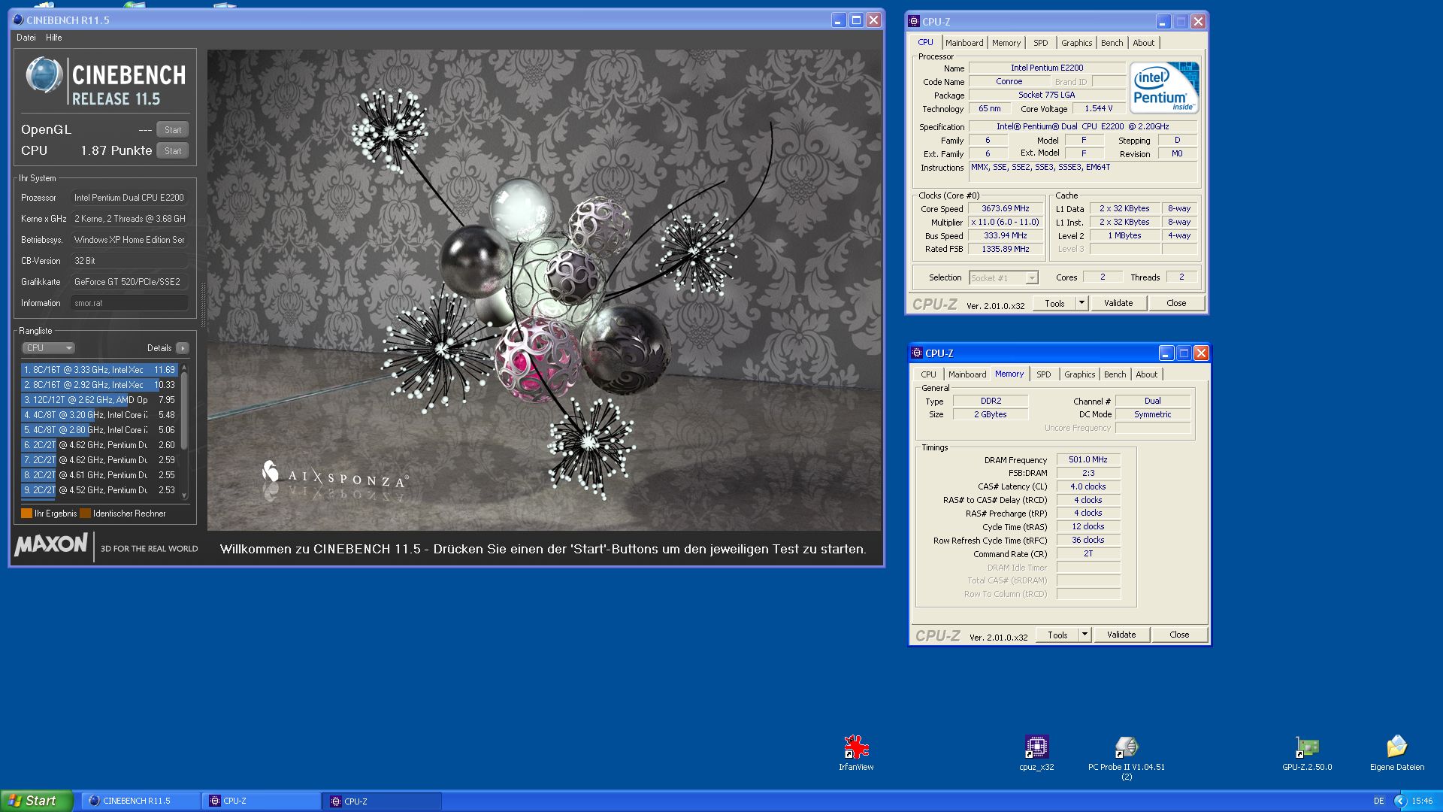The width and height of the screenshot is (1443, 812).
Task: Click the Cinebench title bar app icon
Action: (x=18, y=20)
